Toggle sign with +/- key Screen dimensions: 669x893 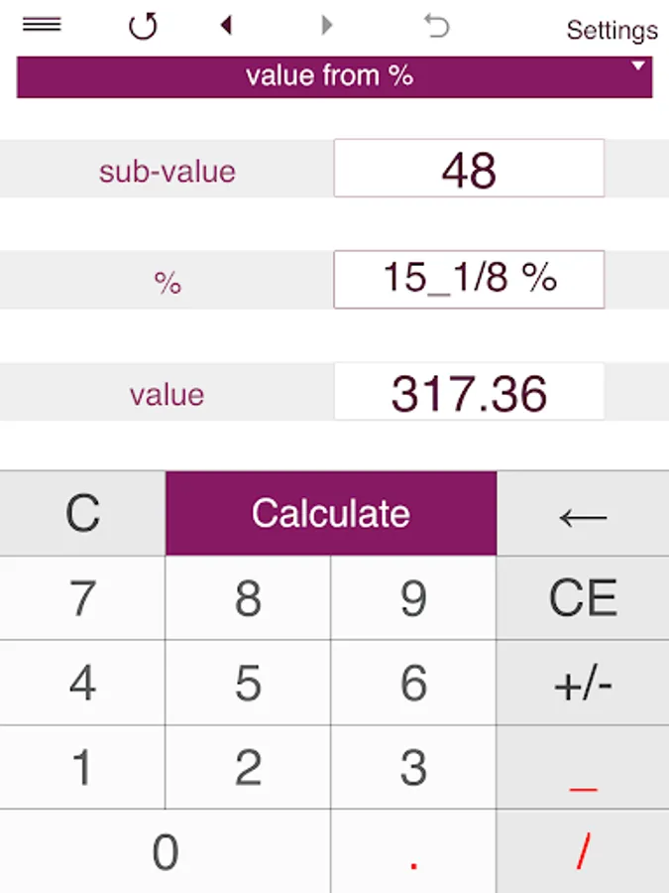point(583,684)
